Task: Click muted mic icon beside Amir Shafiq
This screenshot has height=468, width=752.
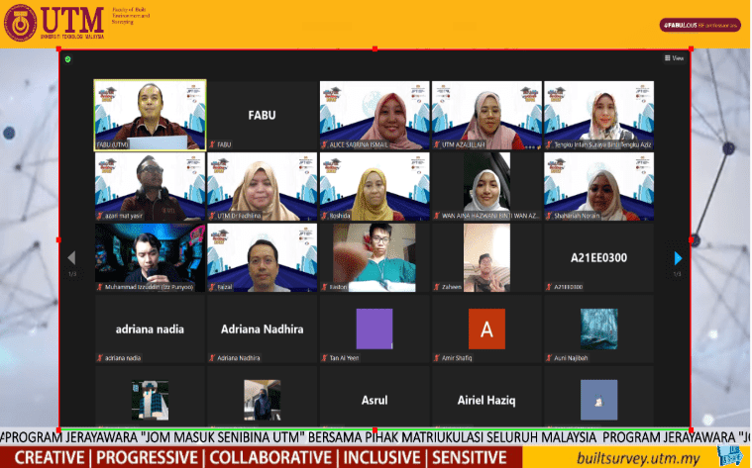Action: point(436,358)
